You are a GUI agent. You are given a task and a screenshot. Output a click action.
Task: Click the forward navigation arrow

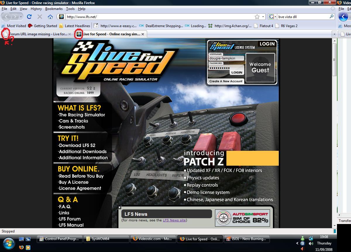[15, 17]
